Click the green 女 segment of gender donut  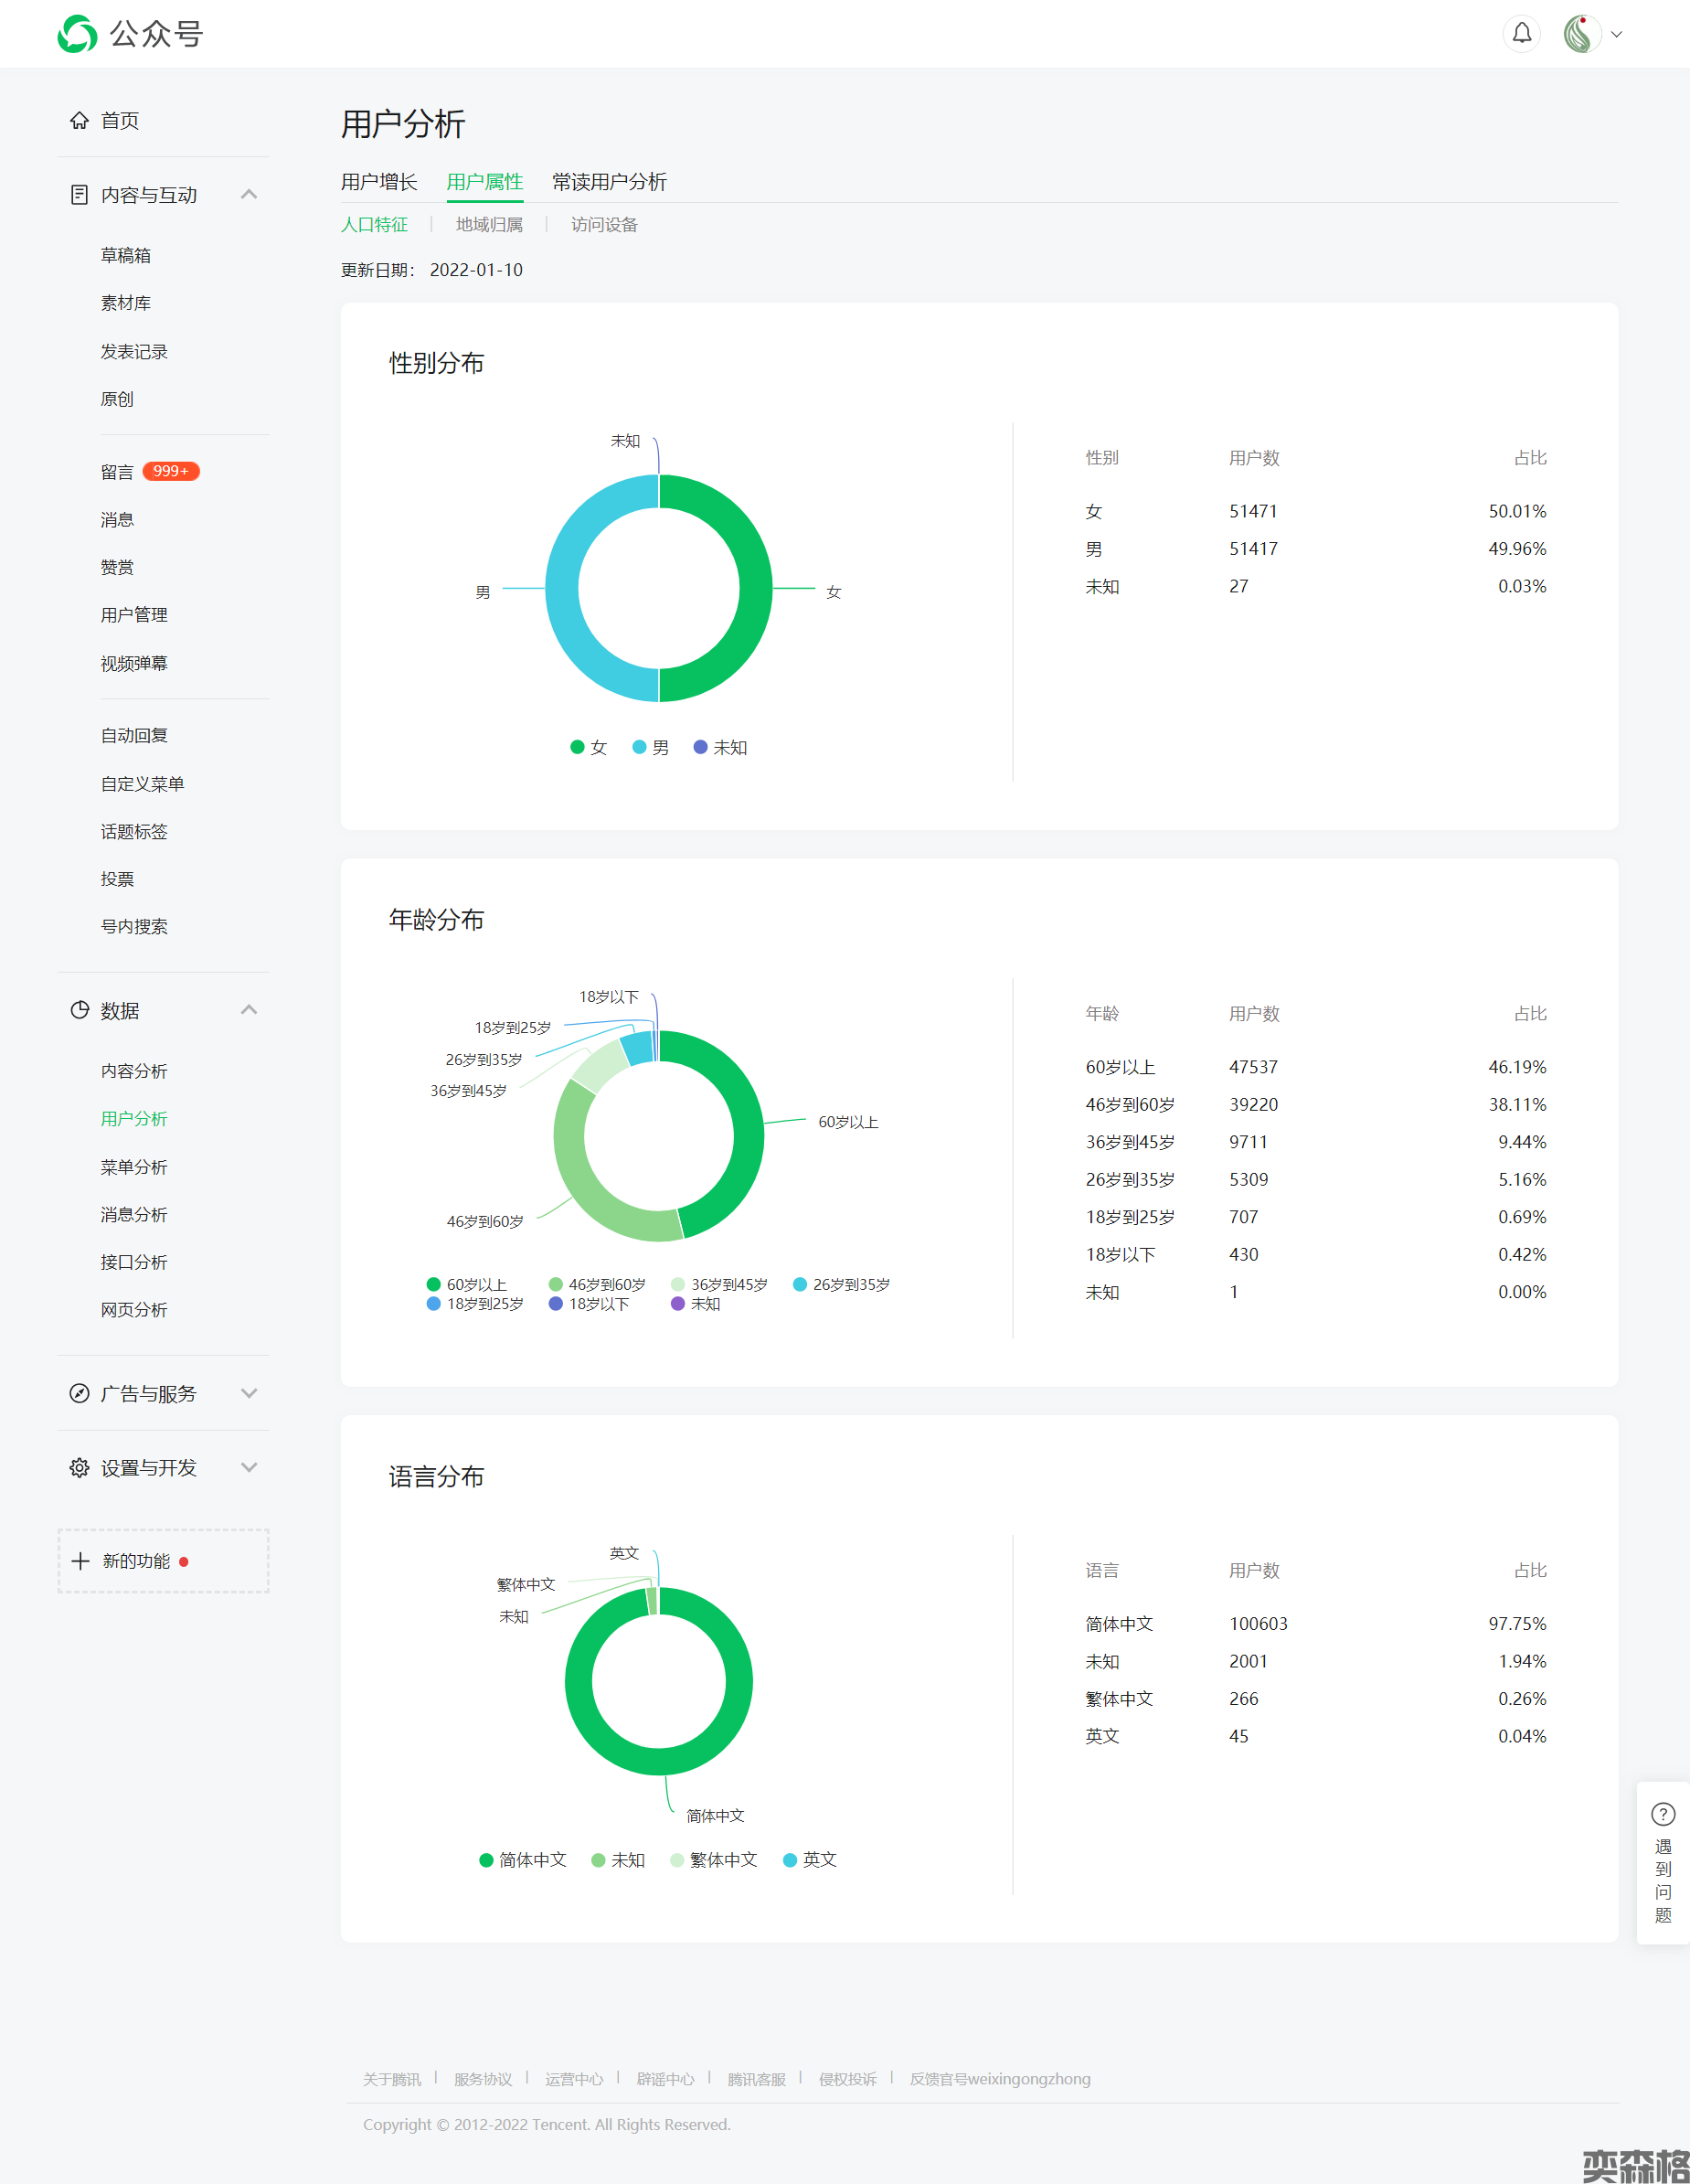click(755, 588)
